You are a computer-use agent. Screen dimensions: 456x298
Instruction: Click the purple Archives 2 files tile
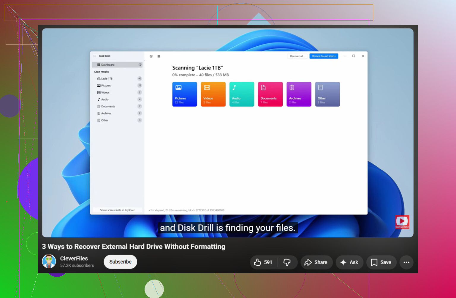pyautogui.click(x=299, y=94)
